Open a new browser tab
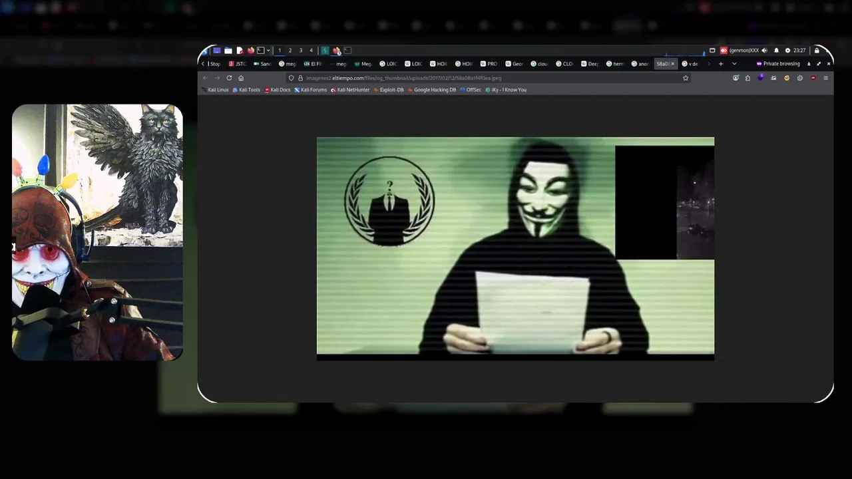852x479 pixels. point(721,64)
